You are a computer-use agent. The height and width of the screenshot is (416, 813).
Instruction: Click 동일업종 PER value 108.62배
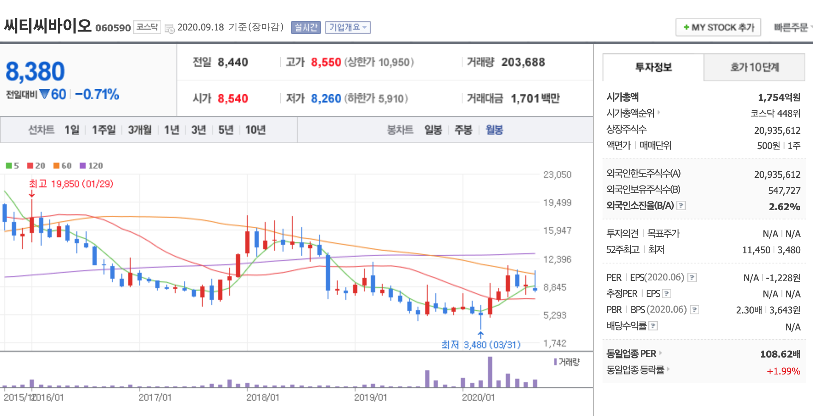pyautogui.click(x=780, y=354)
